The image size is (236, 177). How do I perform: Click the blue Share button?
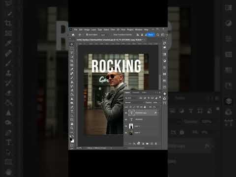pos(150,35)
